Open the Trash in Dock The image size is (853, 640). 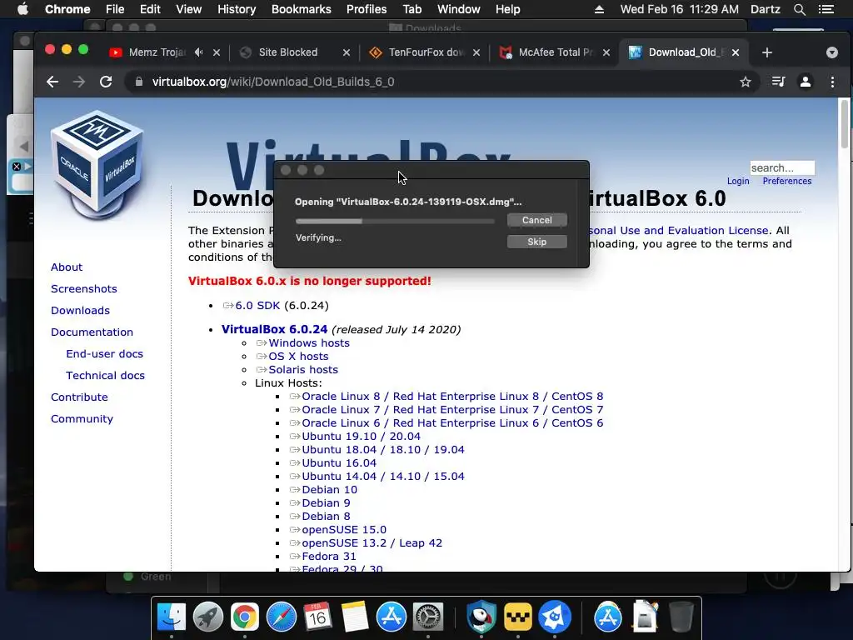coord(681,617)
